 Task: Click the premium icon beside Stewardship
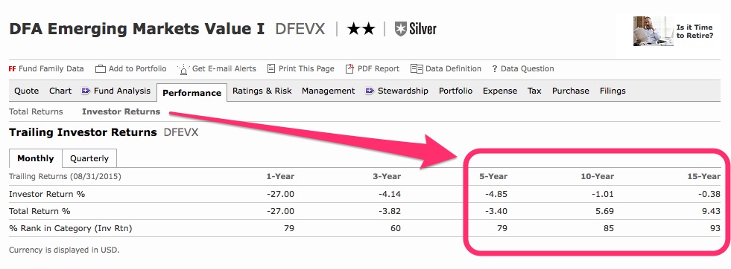coord(370,91)
